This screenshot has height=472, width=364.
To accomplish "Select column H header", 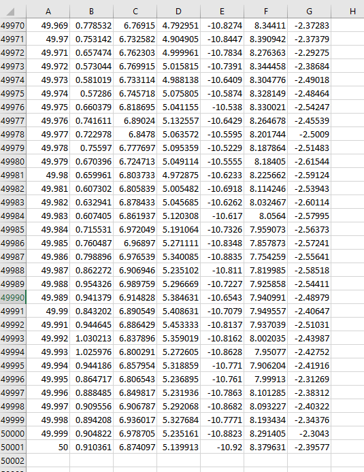I will point(348,12).
